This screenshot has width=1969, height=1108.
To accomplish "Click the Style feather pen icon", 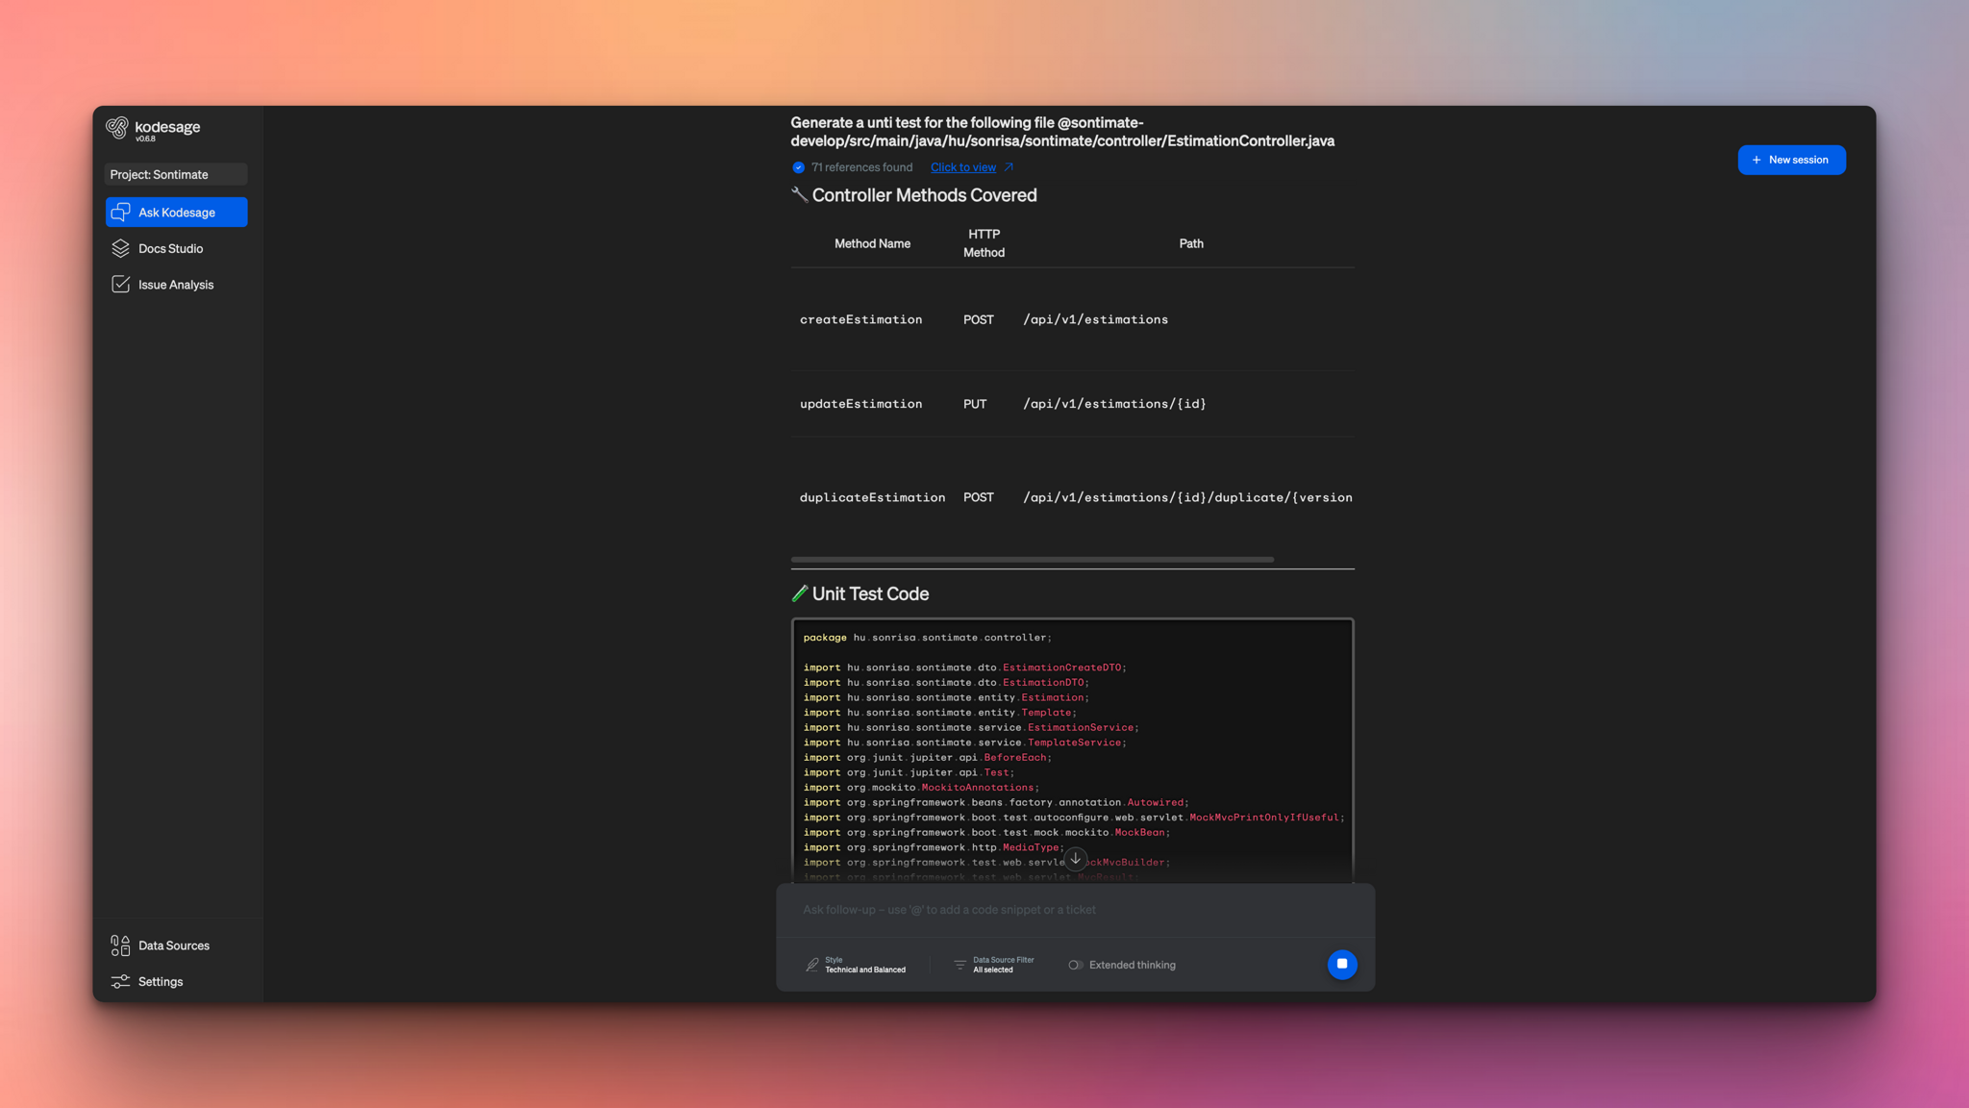I will click(812, 965).
